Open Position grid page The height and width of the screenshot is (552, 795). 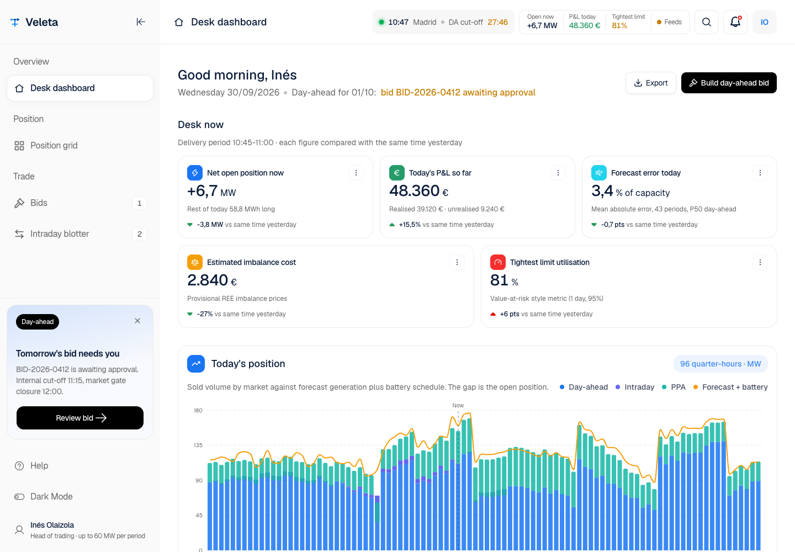(x=80, y=146)
